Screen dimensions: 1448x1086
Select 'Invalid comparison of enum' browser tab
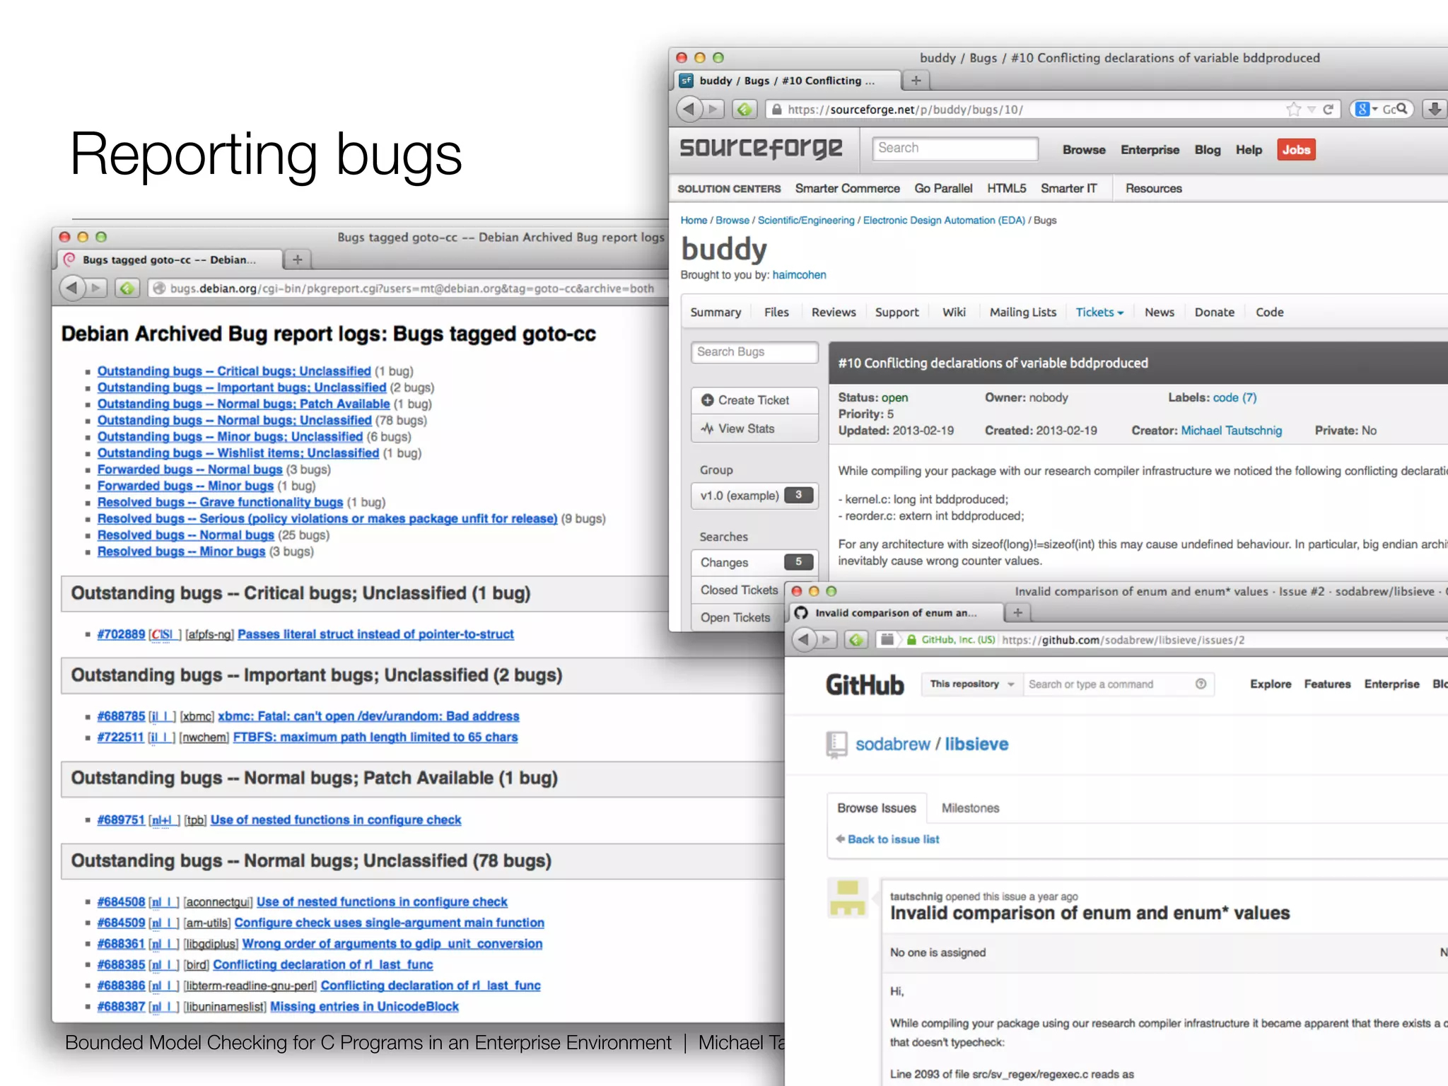[896, 612]
